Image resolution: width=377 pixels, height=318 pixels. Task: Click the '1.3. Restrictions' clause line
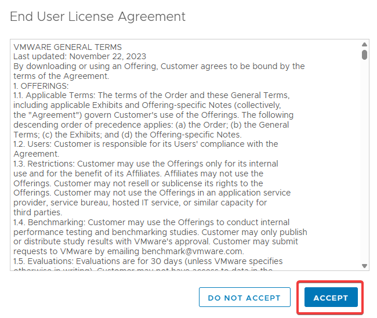(x=146, y=164)
